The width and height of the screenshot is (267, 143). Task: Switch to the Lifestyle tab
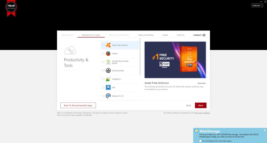pos(180,35)
